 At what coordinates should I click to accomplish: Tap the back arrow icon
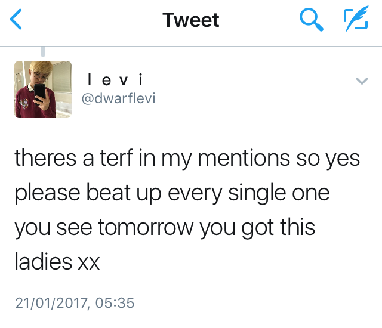(17, 21)
